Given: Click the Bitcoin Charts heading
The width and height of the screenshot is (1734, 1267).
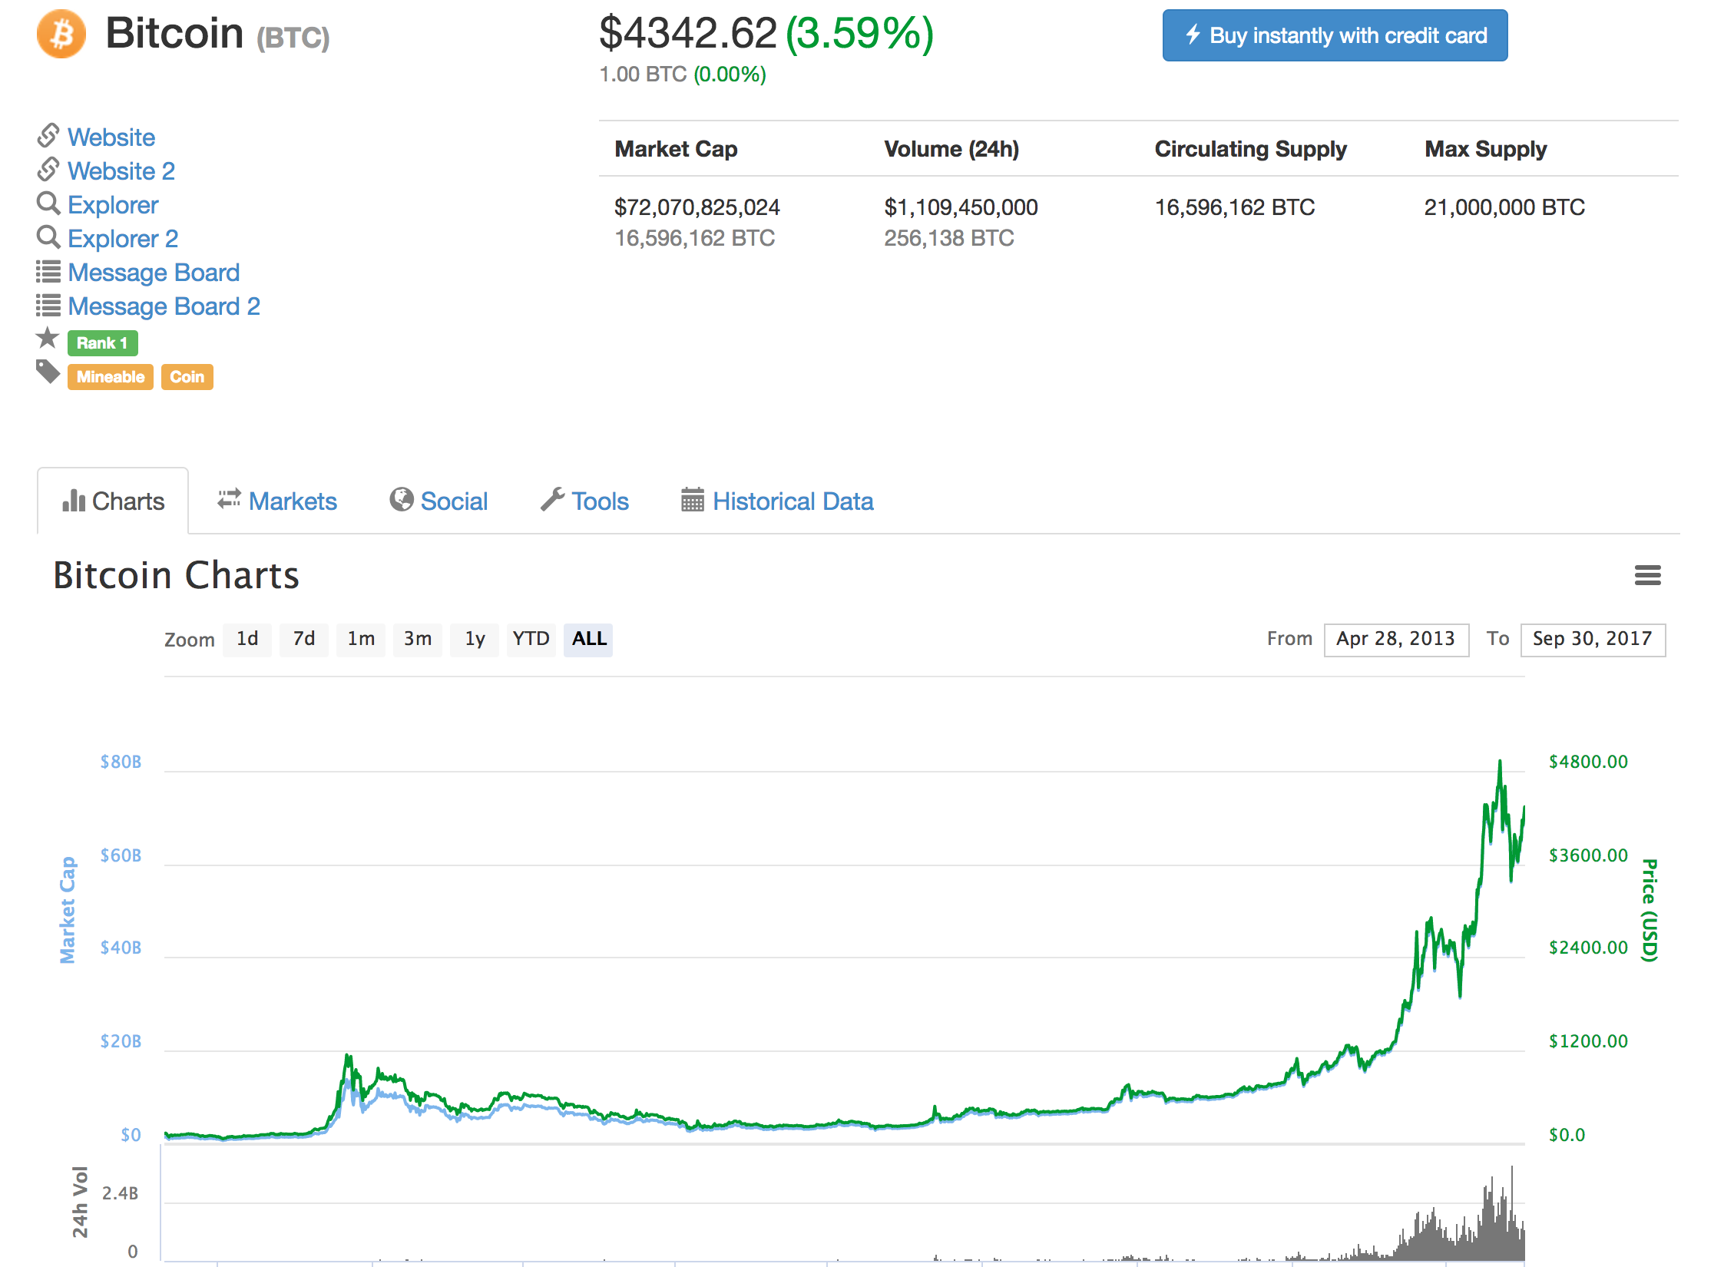Looking at the screenshot, I should pos(176,575).
